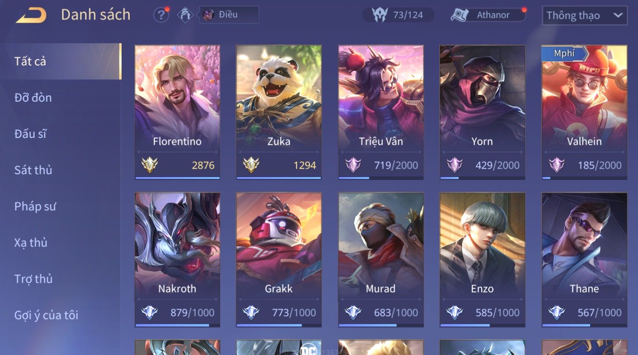The image size is (638, 355).
Task: Click Zuka's gold mastery badge icon
Action: click(251, 165)
